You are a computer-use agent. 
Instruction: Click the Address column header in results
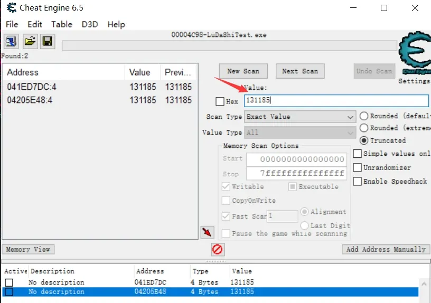(64, 72)
